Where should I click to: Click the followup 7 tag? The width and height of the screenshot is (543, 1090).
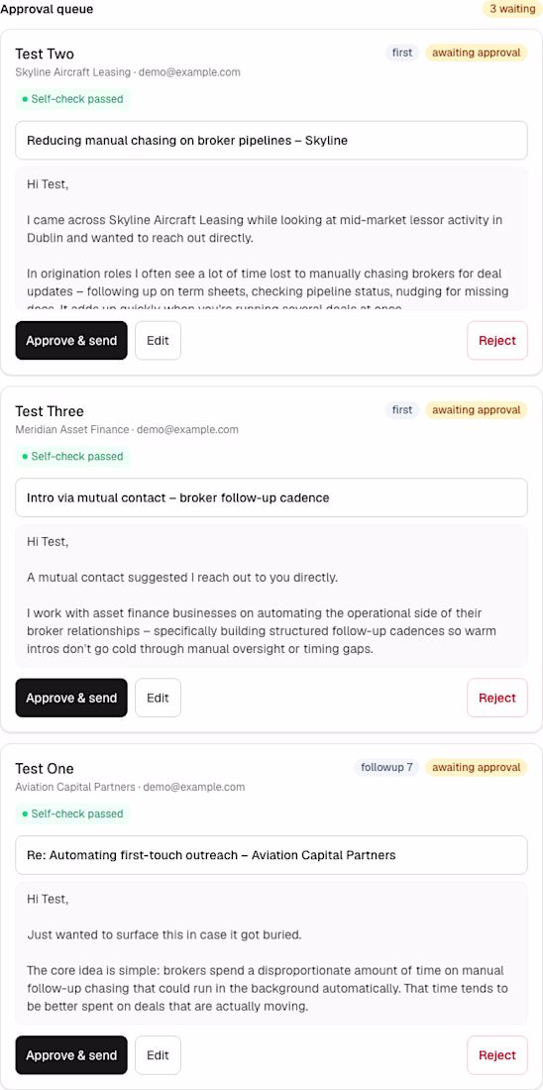click(x=386, y=767)
